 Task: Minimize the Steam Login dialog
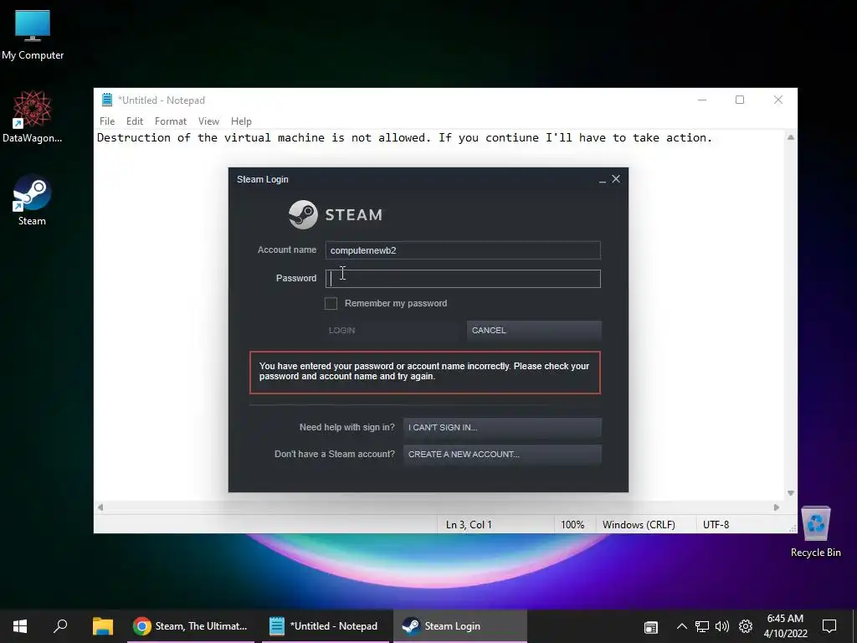(x=603, y=180)
